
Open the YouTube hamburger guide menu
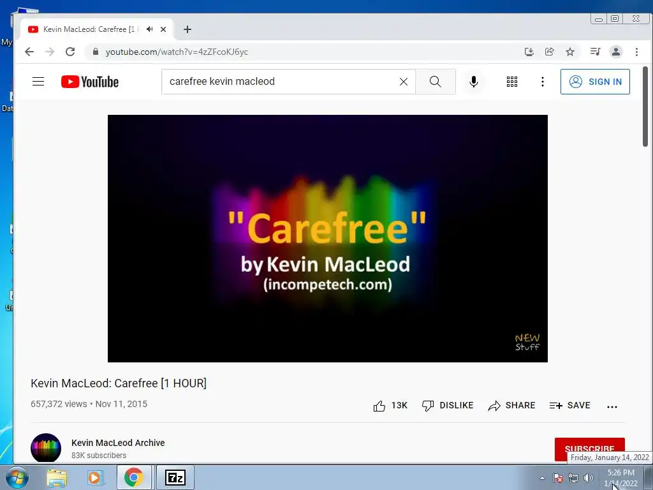tap(38, 81)
